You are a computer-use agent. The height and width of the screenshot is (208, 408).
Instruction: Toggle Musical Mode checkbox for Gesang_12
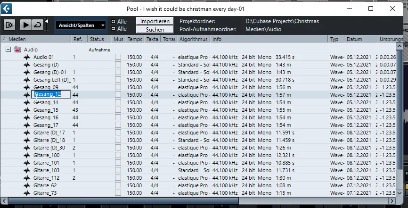[x=118, y=95]
